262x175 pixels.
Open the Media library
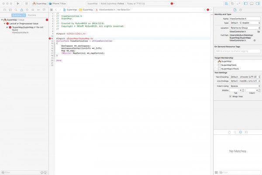[x=246, y=132]
